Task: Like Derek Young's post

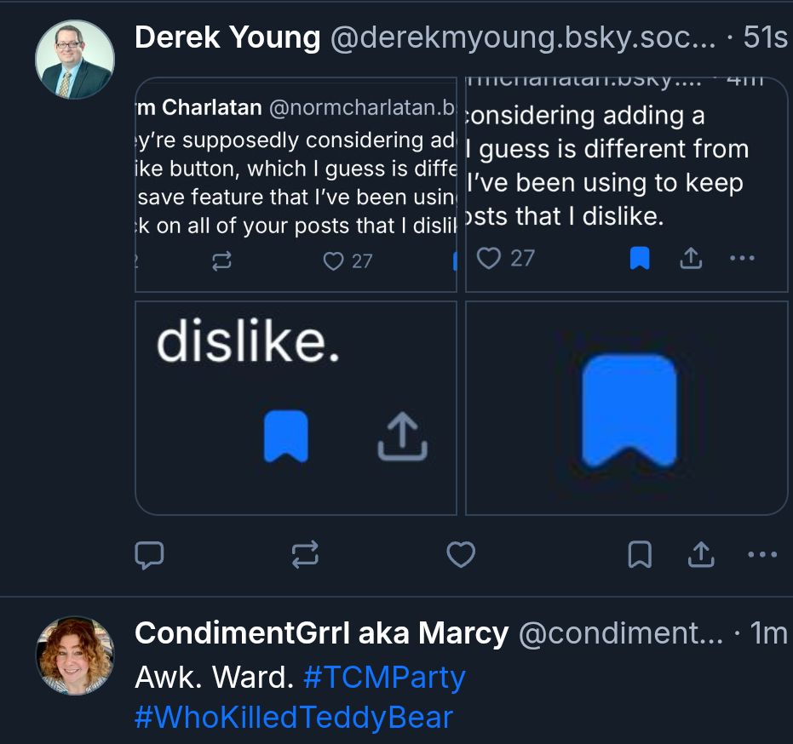Action: click(461, 554)
